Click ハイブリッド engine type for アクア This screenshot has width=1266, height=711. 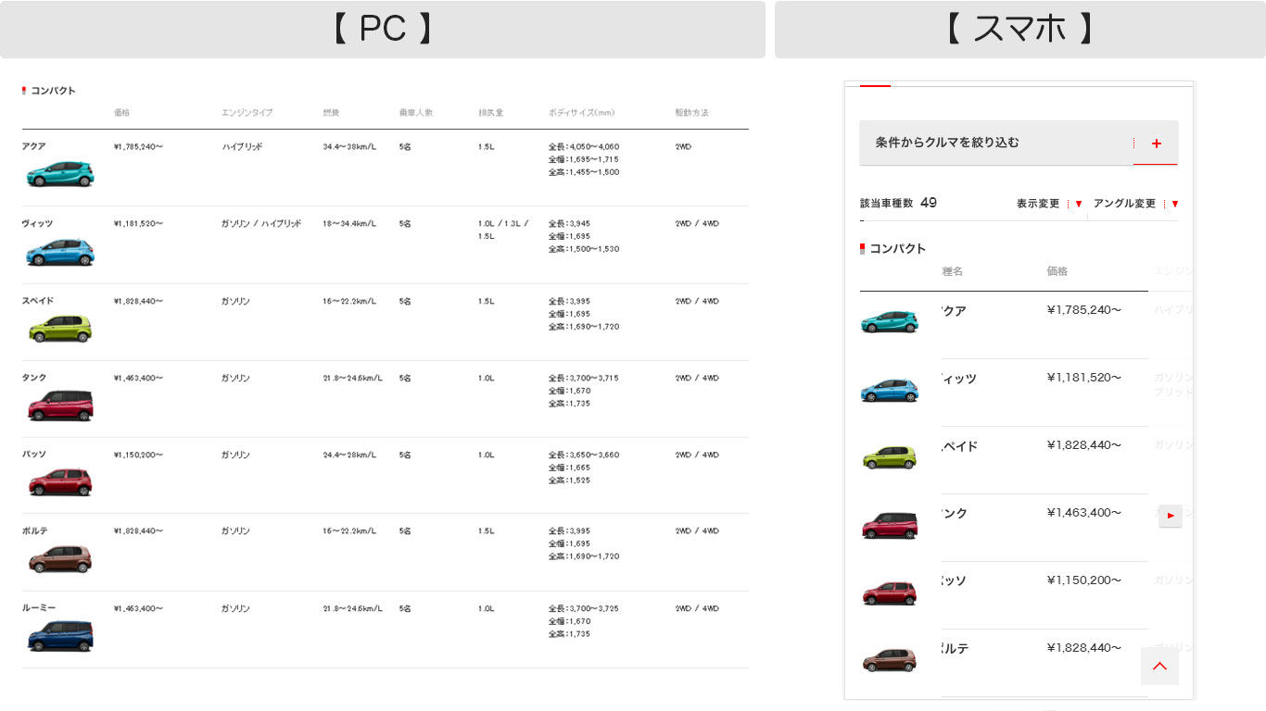click(242, 146)
